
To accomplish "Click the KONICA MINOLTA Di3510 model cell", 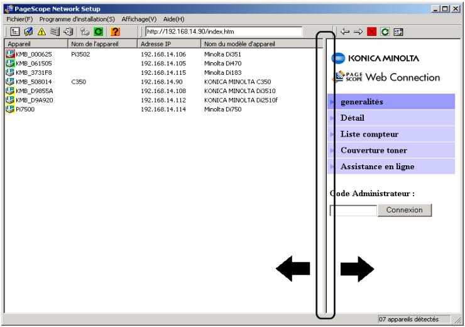I will click(240, 91).
